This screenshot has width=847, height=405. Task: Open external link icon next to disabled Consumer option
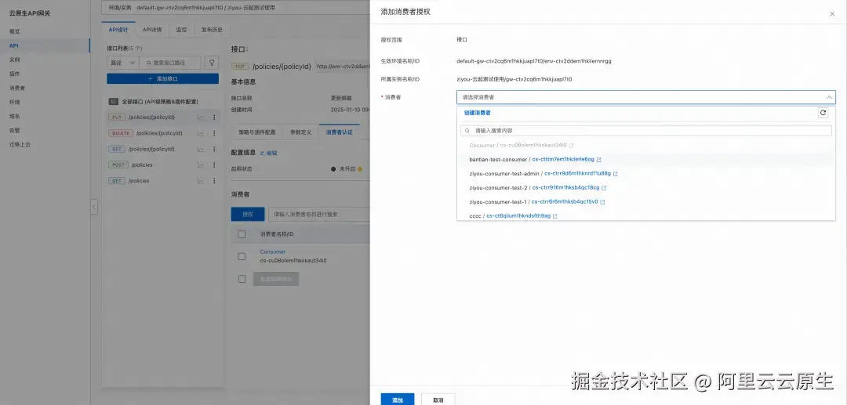[x=571, y=146]
